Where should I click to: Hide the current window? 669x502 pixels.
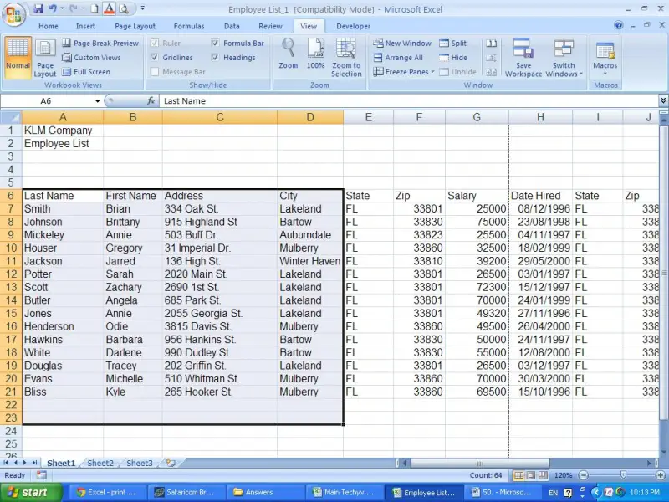[453, 58]
